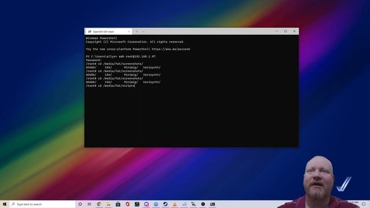Viewport: 370px width, 208px height.
Task: Open Steam from the taskbar
Action: click(165, 204)
